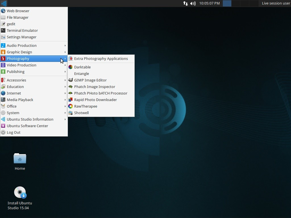Open Rapid Photo Downloader
The height and width of the screenshot is (218, 291).
[x=95, y=100]
